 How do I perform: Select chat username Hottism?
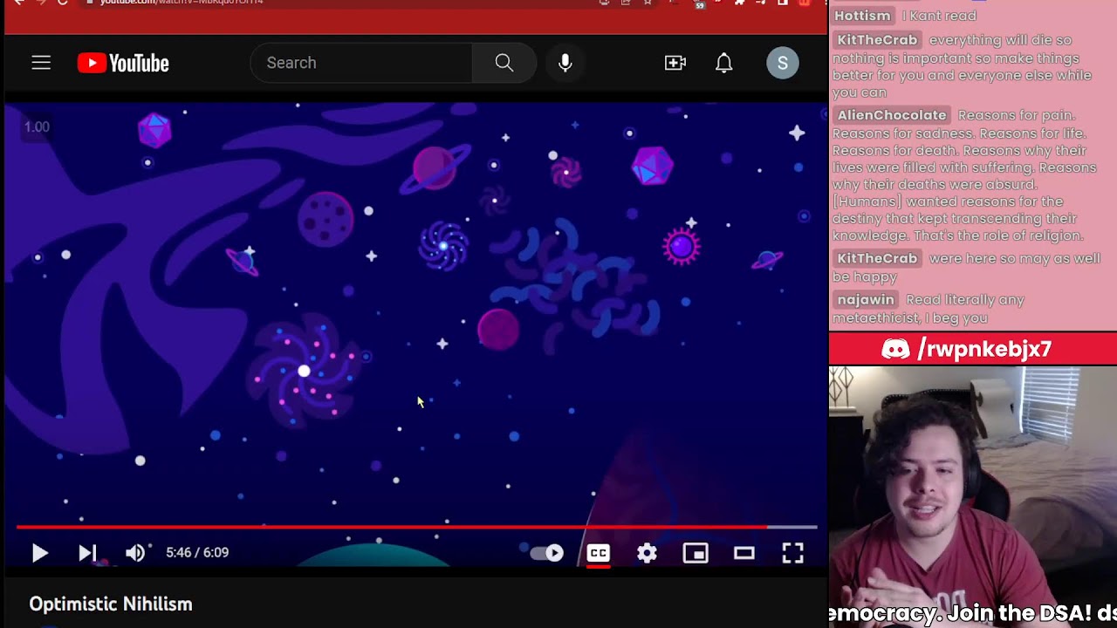pos(863,16)
